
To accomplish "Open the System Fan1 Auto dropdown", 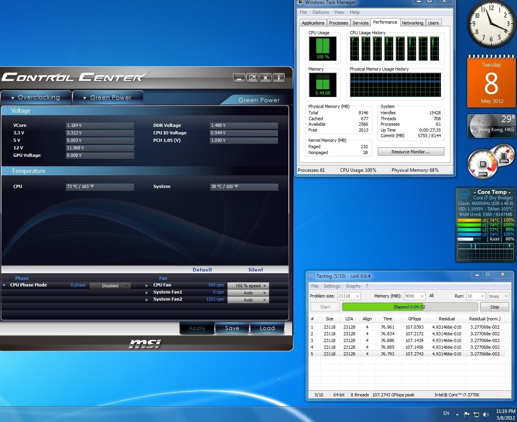I will tap(248, 293).
